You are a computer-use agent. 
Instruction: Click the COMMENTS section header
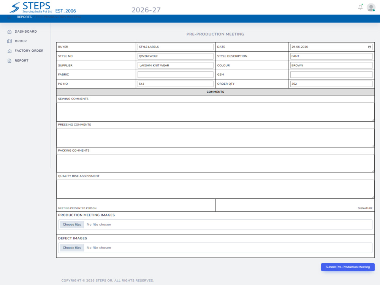(215, 92)
